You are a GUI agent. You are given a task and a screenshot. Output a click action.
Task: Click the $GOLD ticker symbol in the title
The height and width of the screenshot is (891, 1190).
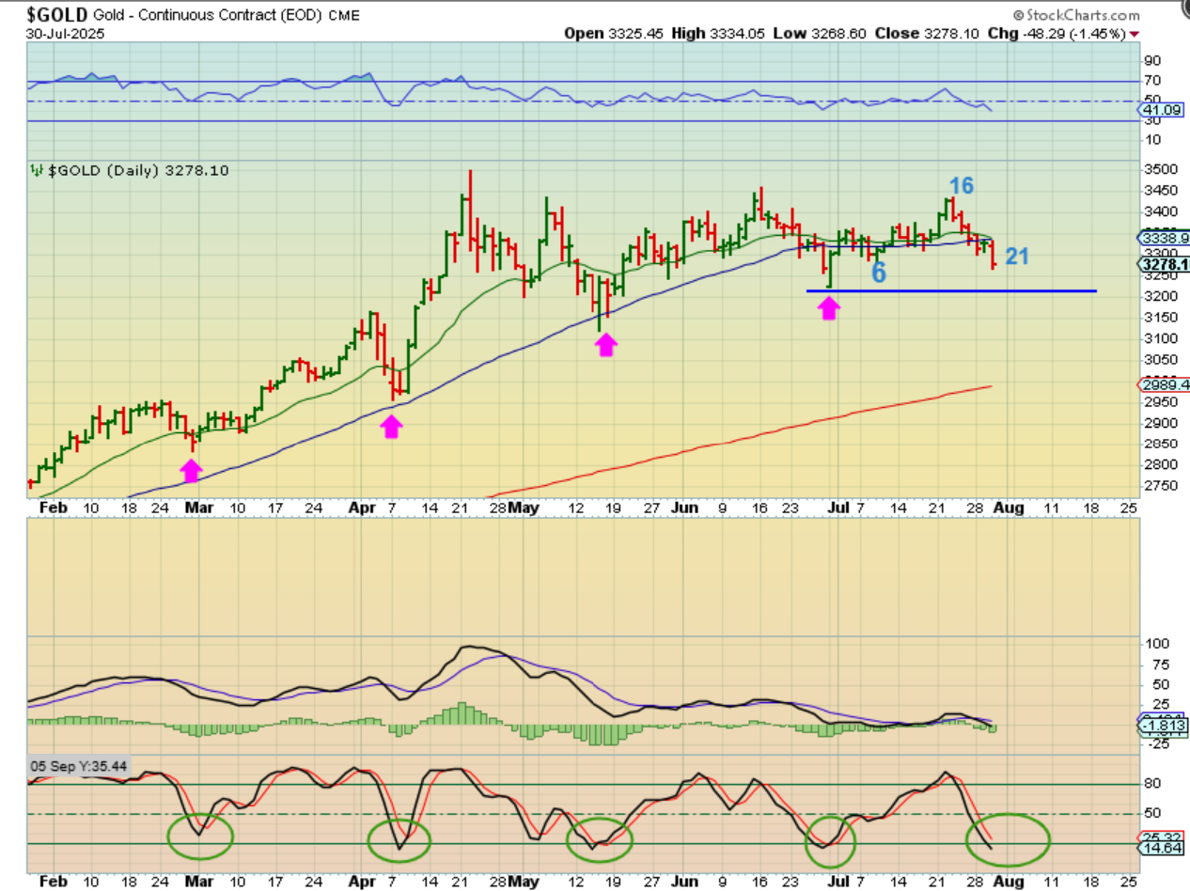[57, 14]
